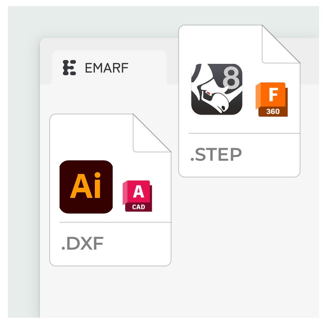327x326 pixels.
Task: Click the AutoCAD icon
Action: [x=137, y=196]
